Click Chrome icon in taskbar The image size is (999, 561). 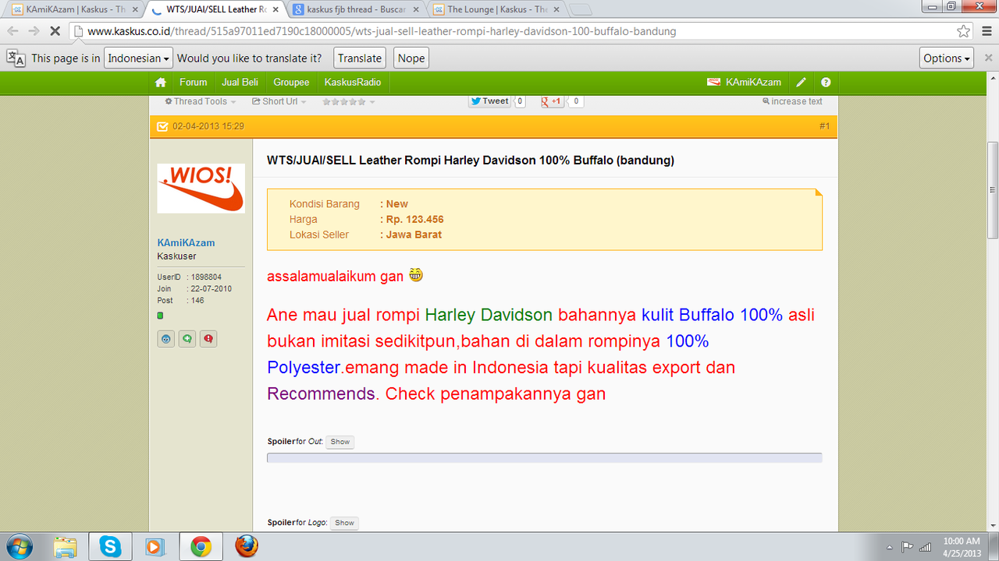click(x=201, y=547)
